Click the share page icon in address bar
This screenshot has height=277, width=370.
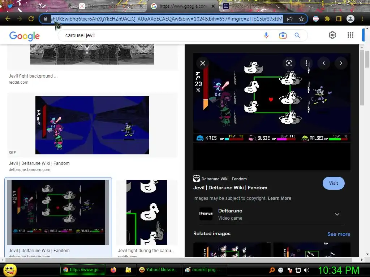(x=290, y=19)
